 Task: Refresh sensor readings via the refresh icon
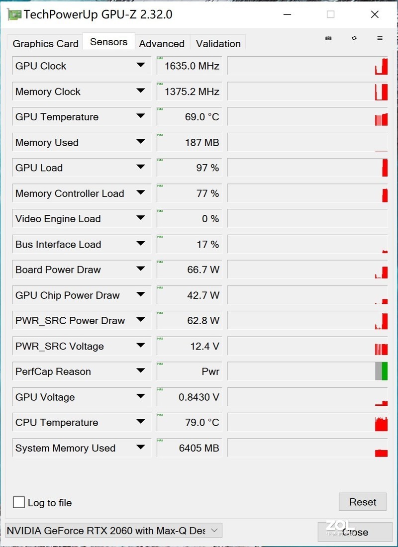point(353,38)
